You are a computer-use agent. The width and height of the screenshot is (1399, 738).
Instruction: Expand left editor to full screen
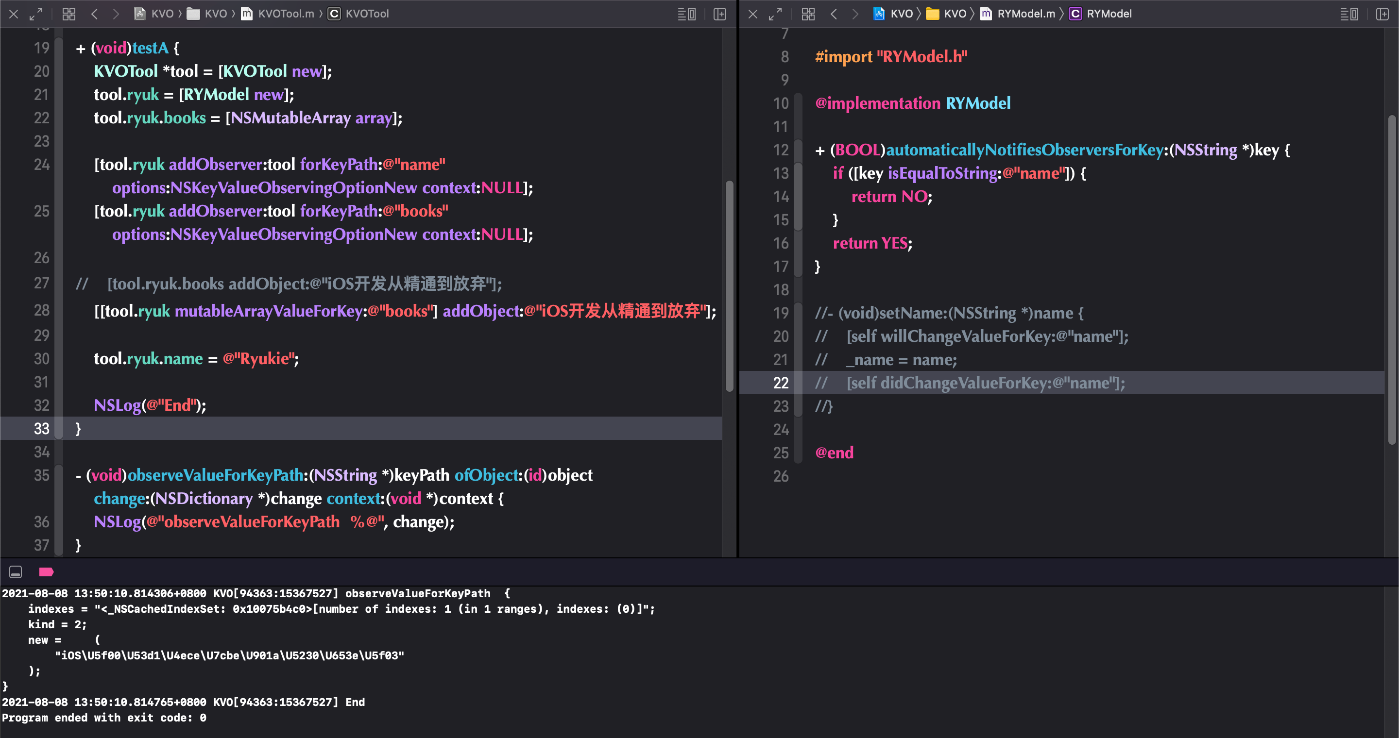tap(36, 14)
